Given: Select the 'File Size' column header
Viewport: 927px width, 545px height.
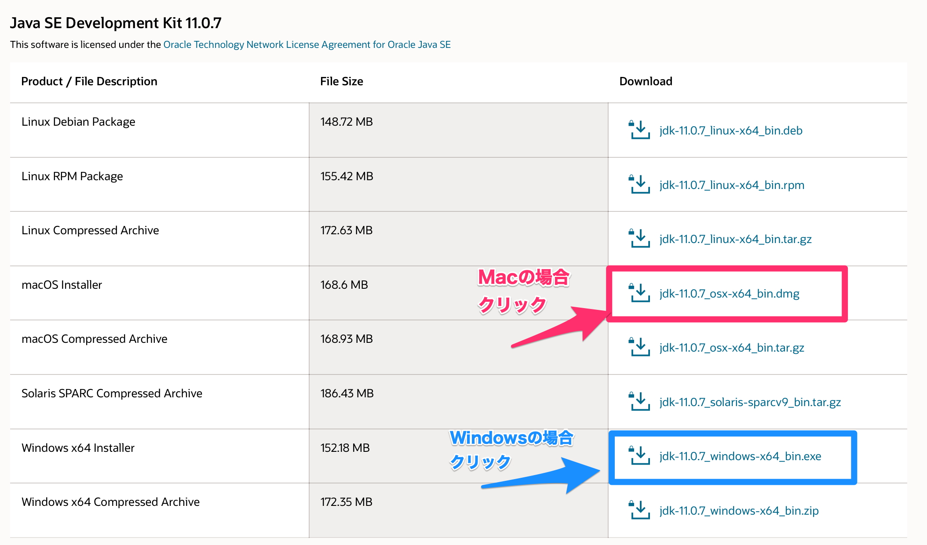Looking at the screenshot, I should pyautogui.click(x=342, y=81).
